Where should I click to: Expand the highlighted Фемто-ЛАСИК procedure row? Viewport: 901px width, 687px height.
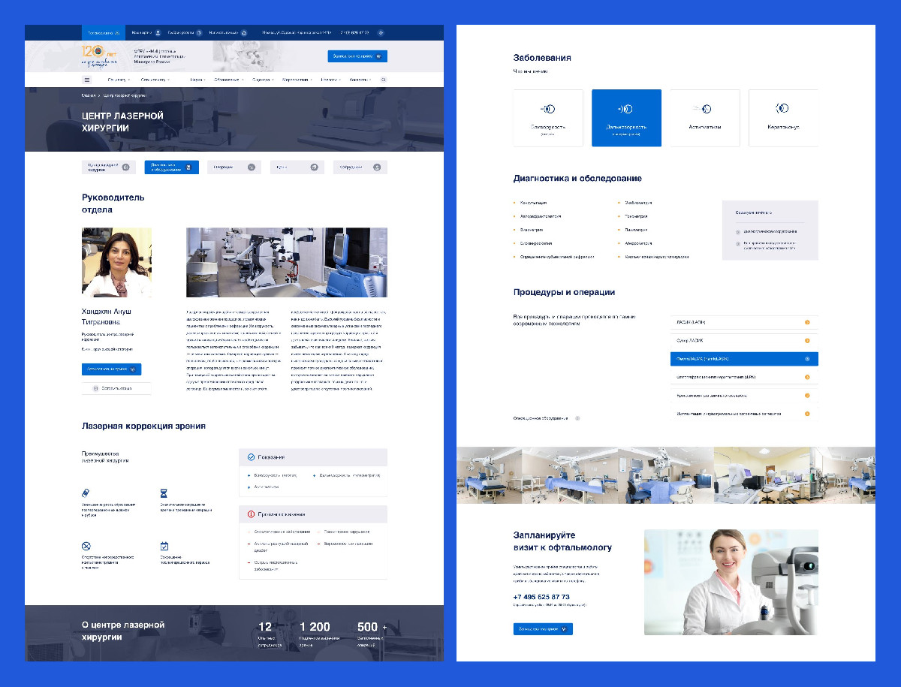[743, 359]
